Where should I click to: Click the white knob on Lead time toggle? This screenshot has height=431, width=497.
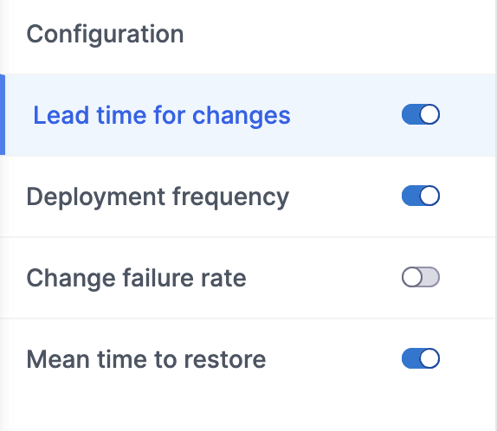point(429,114)
